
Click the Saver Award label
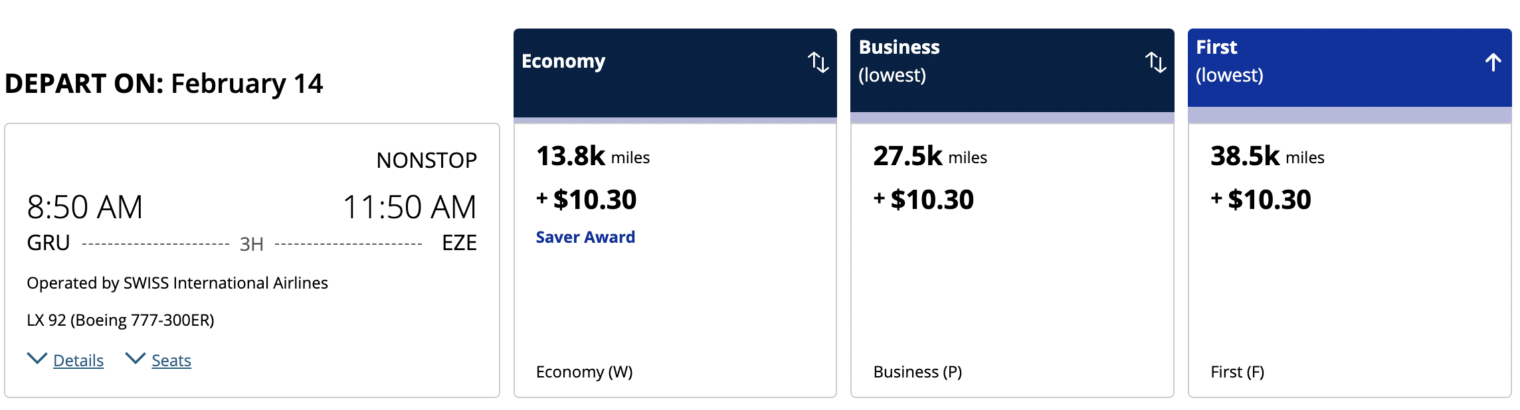point(585,238)
